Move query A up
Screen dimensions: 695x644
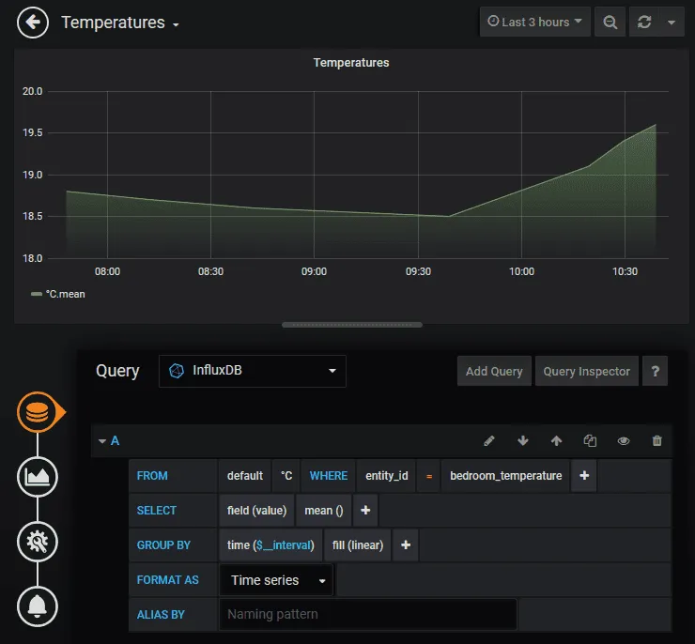point(556,440)
